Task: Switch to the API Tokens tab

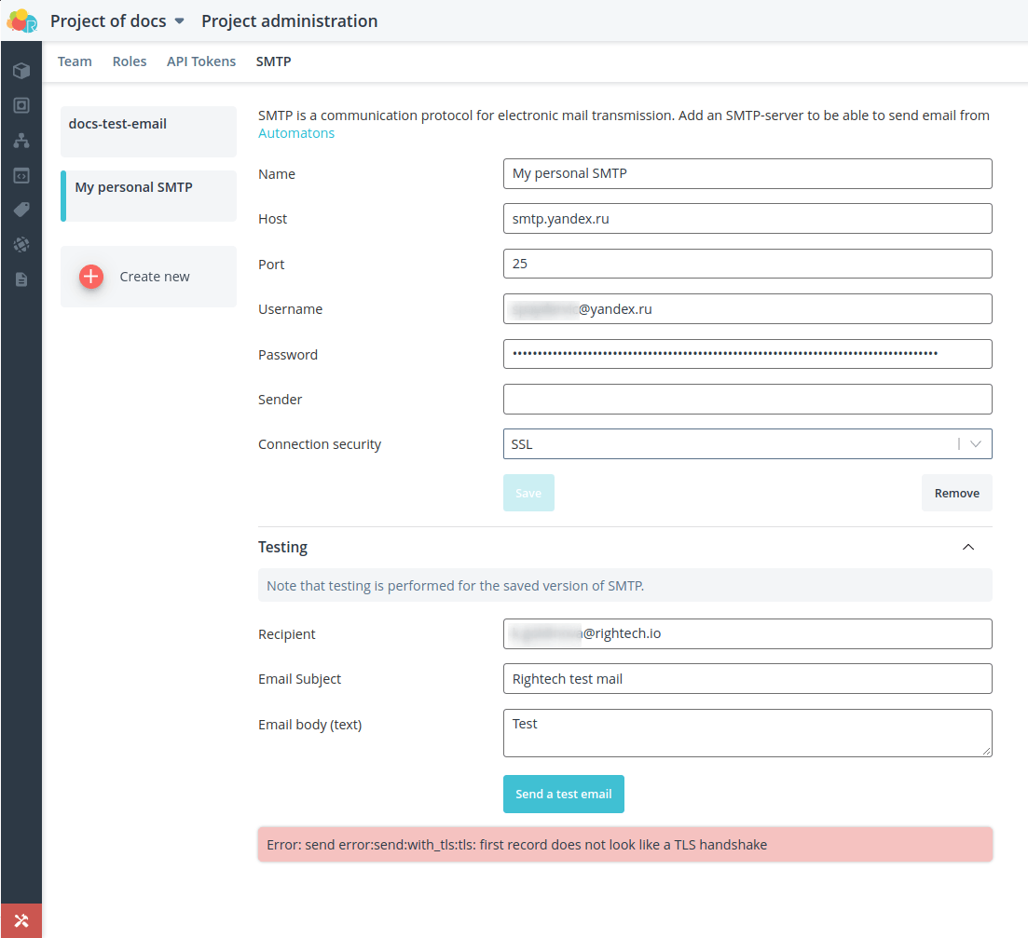Action: click(201, 61)
